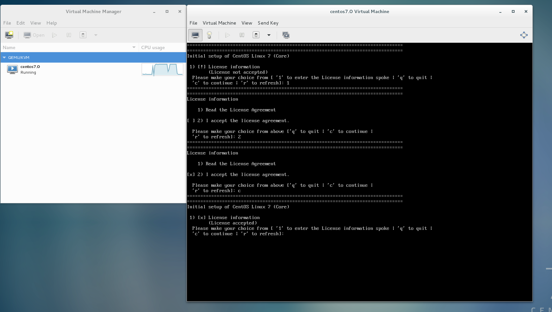Image resolution: width=552 pixels, height=312 pixels.
Task: Select the centos7.0 running VM row
Action: tap(93, 69)
